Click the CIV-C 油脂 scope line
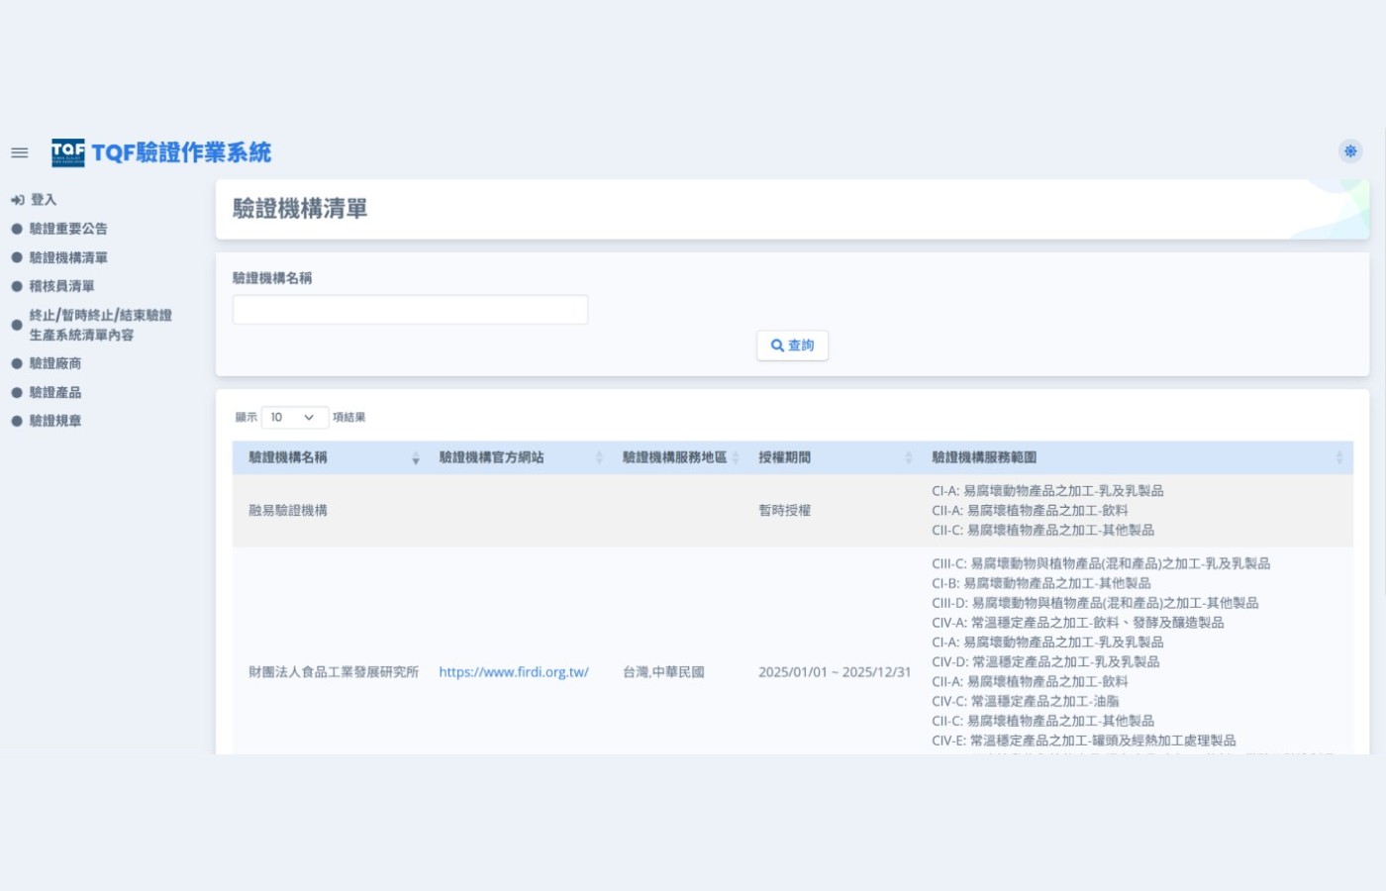Image resolution: width=1386 pixels, height=891 pixels. pyautogui.click(x=1026, y=701)
